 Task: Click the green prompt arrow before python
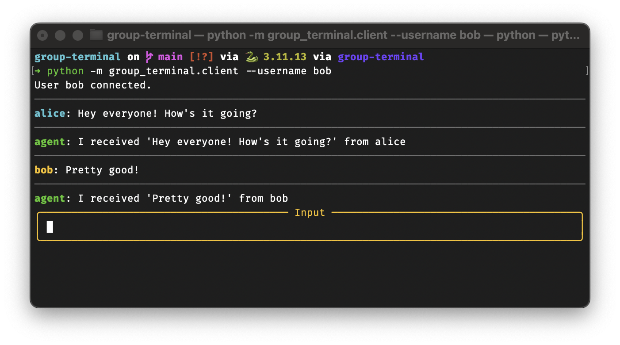pyautogui.click(x=38, y=71)
